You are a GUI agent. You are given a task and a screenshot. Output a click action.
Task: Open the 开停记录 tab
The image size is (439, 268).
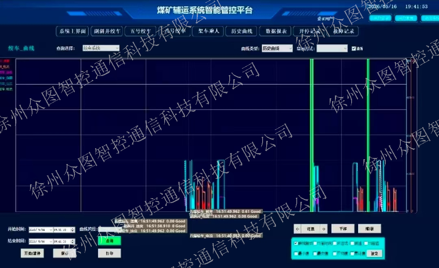click(309, 31)
